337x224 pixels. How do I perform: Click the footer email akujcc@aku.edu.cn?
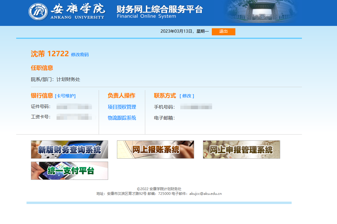click(x=205, y=194)
